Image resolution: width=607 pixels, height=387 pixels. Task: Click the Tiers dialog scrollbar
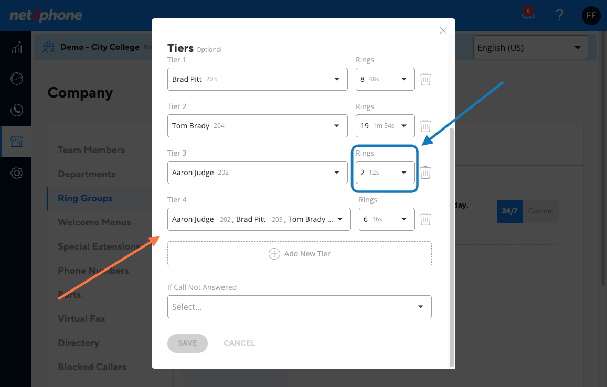point(451,248)
